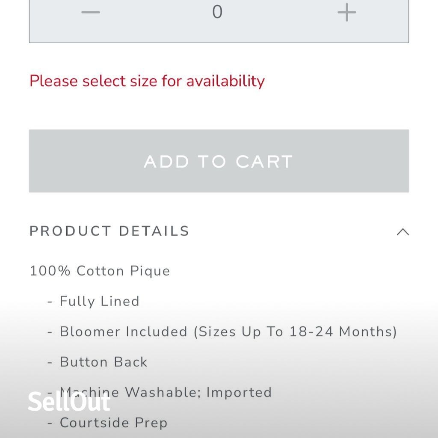Click the word "Imported" in details
Viewport: 438px width, 438px height.
click(x=239, y=393)
